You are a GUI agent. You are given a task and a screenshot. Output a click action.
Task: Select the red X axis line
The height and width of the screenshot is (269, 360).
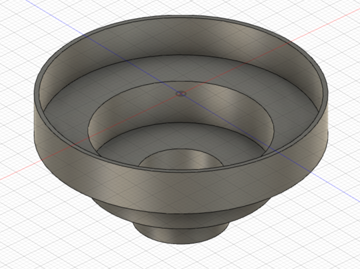pyautogui.click(x=337, y=21)
